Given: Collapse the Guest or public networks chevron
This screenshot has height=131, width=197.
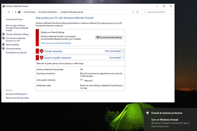Looking at the screenshot, I should [x=123, y=57].
